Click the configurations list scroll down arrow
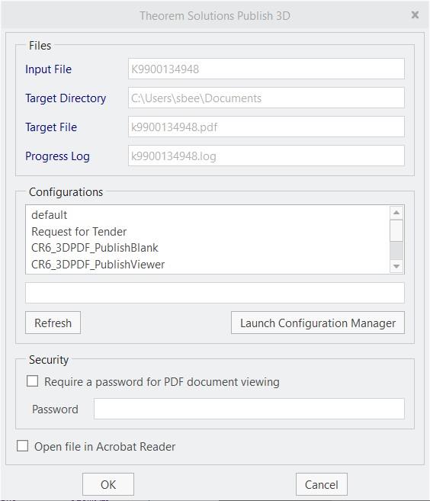 396,266
